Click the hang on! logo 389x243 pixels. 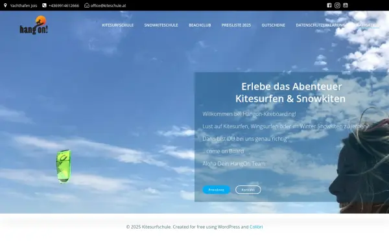click(34, 25)
